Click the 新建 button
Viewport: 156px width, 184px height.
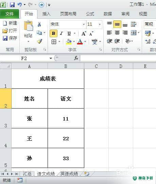coord(10,23)
